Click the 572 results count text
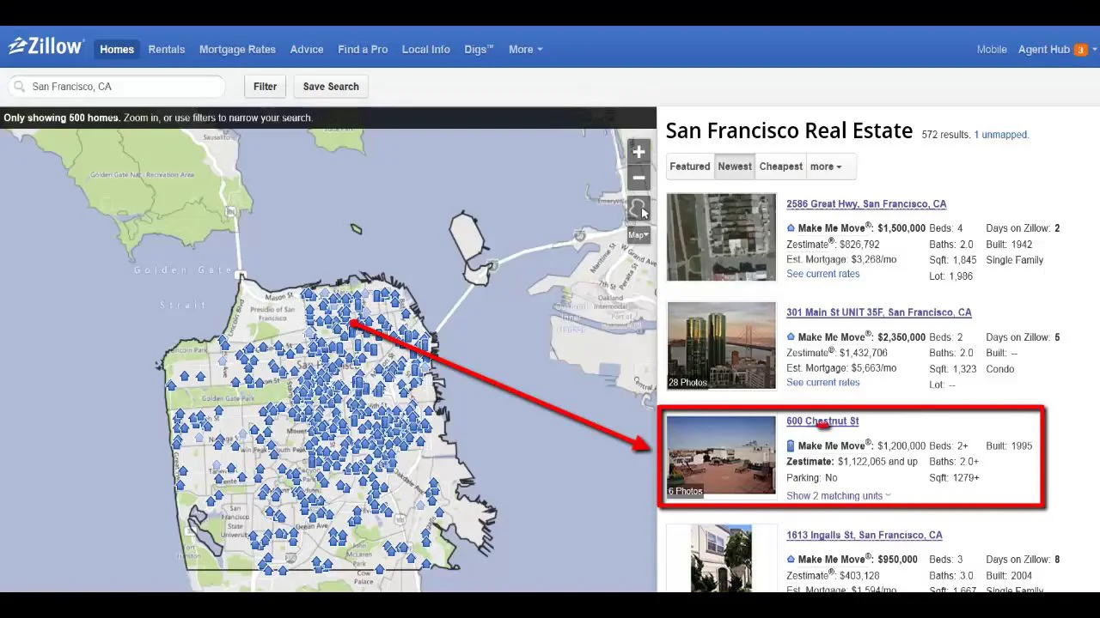 [945, 135]
